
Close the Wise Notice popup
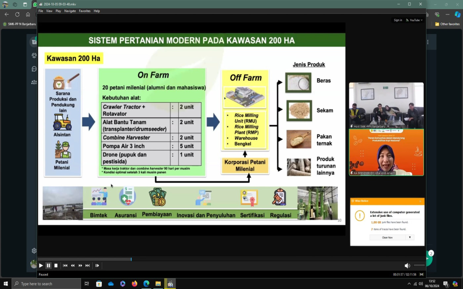click(420, 201)
